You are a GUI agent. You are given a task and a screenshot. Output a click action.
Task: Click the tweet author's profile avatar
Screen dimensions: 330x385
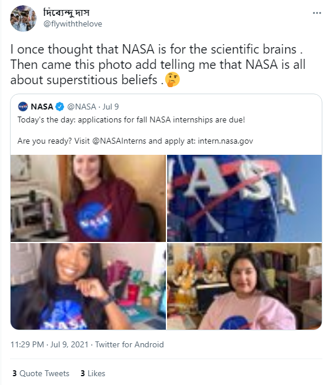[23, 18]
